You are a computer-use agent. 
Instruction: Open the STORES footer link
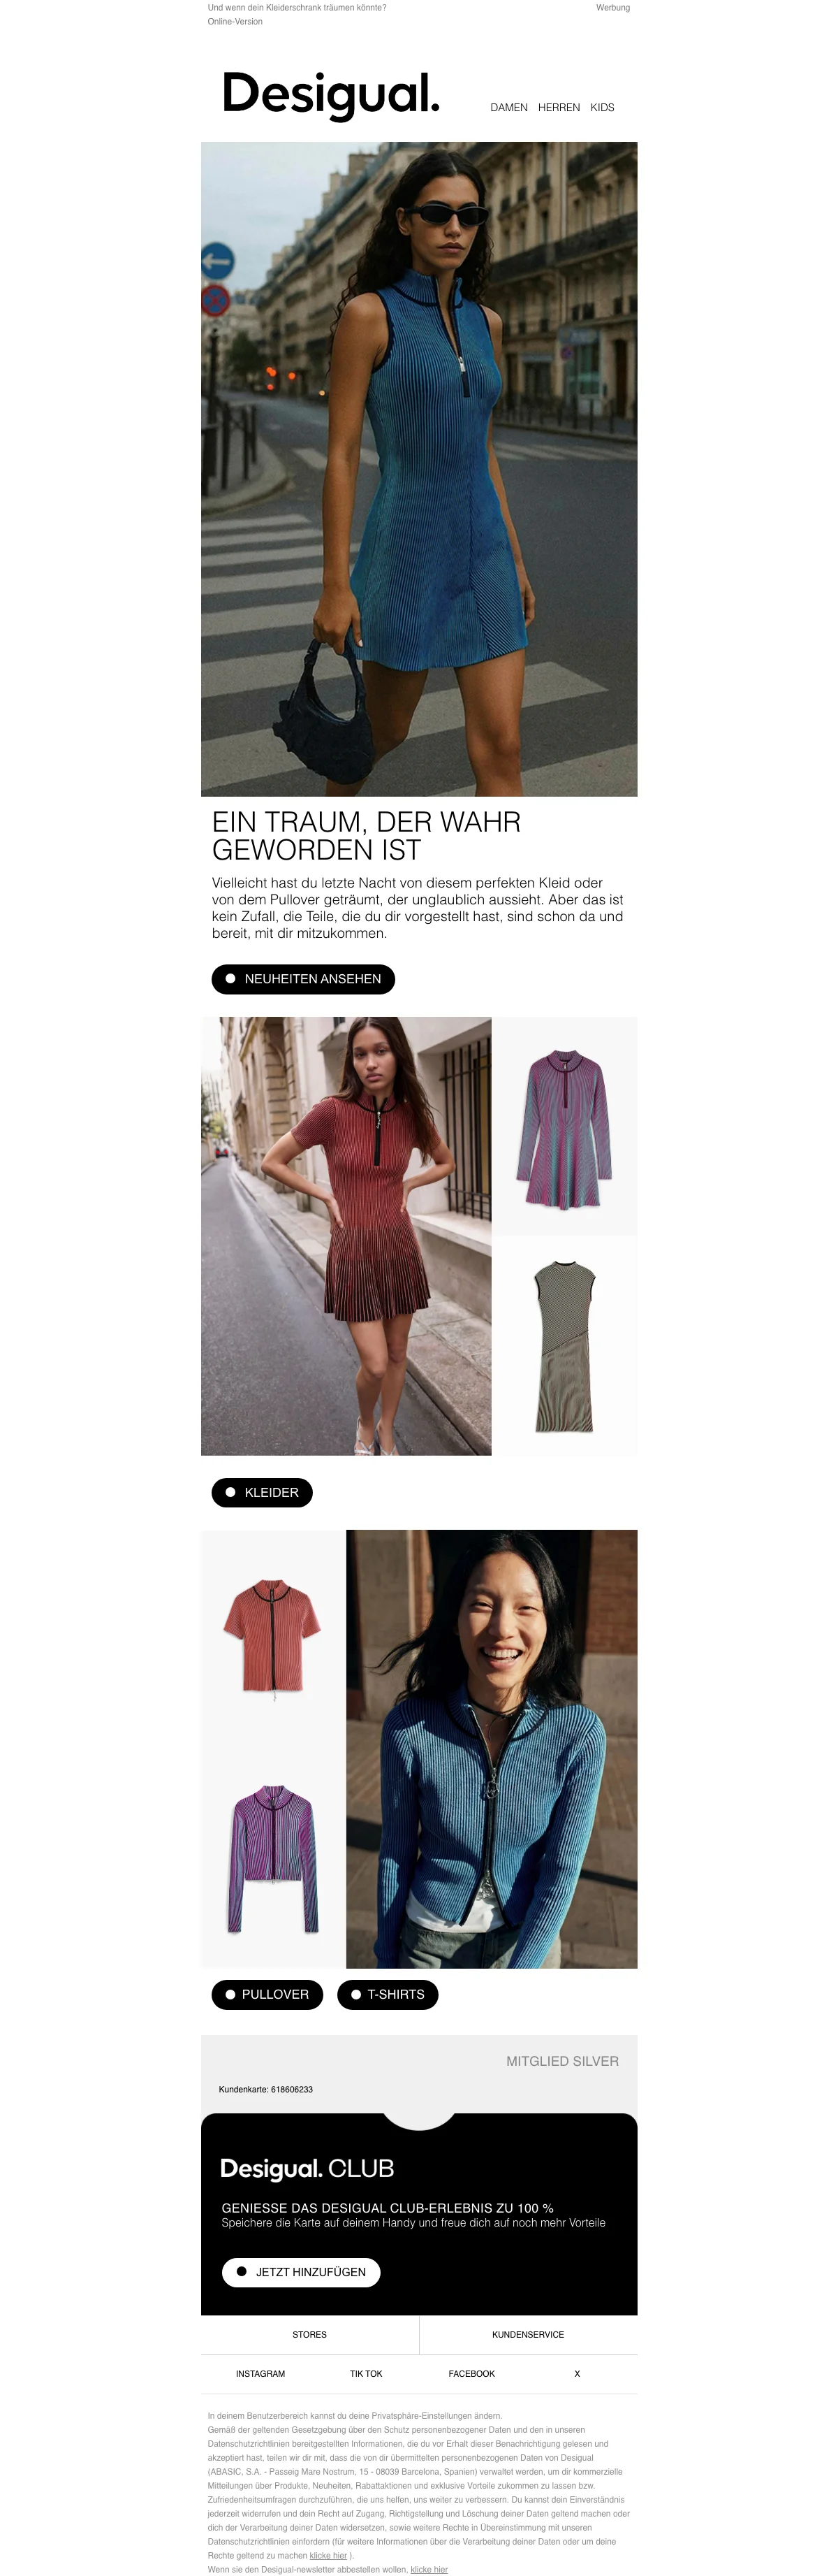309,2335
